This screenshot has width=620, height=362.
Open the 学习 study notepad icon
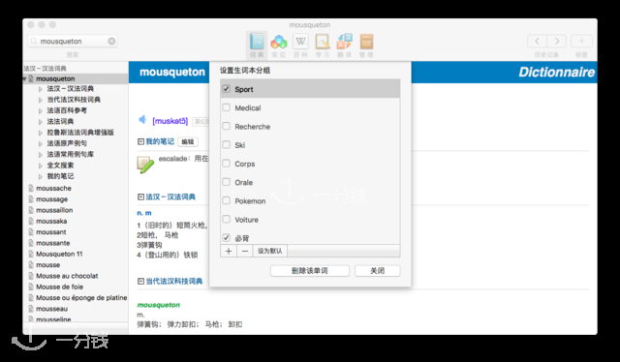(x=323, y=42)
